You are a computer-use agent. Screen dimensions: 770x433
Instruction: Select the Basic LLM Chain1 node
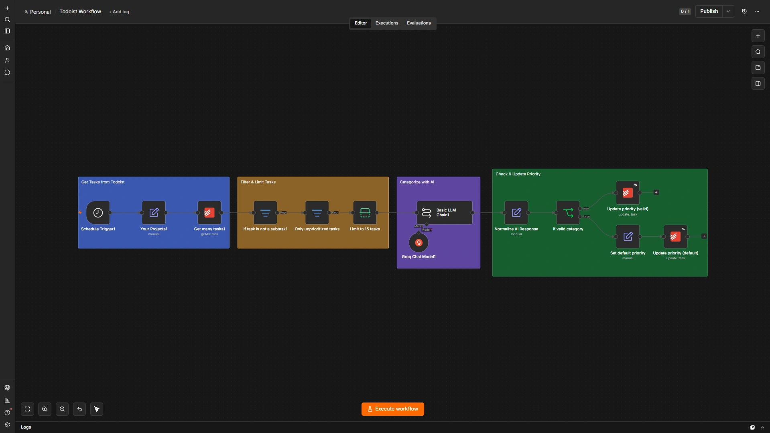(x=445, y=213)
